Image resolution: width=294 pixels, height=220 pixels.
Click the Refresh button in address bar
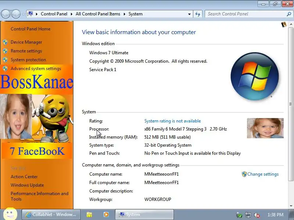point(198,14)
